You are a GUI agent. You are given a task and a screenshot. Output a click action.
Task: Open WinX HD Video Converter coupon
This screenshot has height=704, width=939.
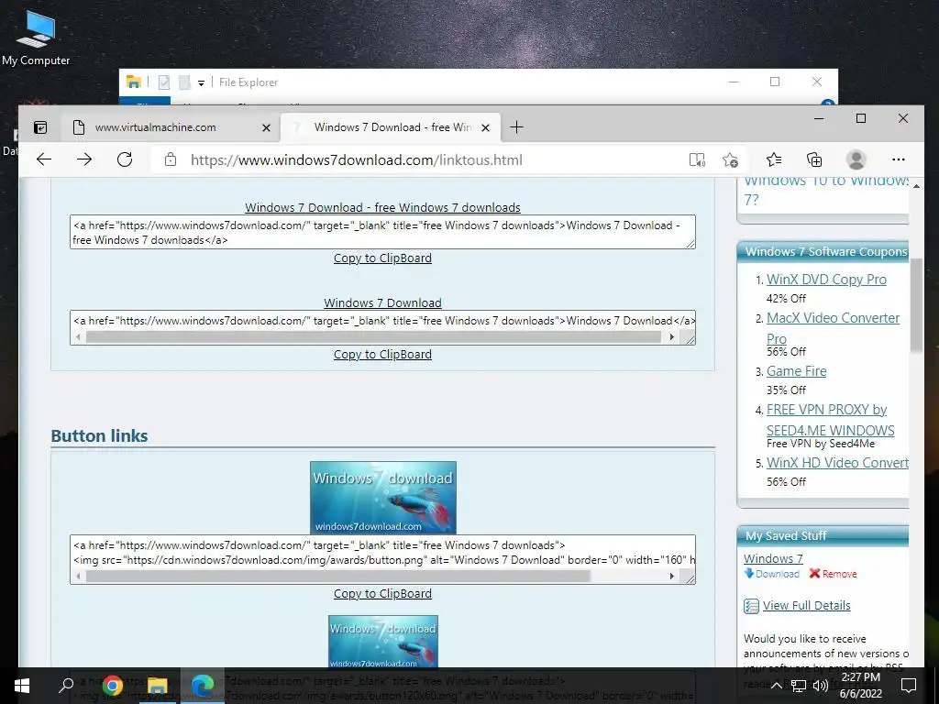point(837,463)
